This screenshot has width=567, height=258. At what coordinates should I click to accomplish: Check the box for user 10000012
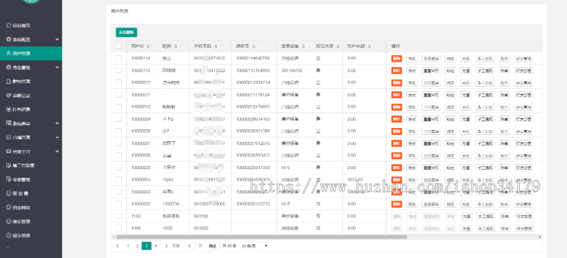point(118,83)
